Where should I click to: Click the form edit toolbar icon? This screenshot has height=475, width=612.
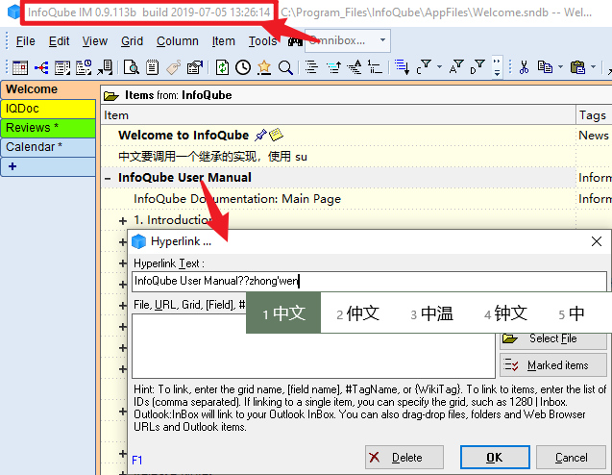click(195, 67)
